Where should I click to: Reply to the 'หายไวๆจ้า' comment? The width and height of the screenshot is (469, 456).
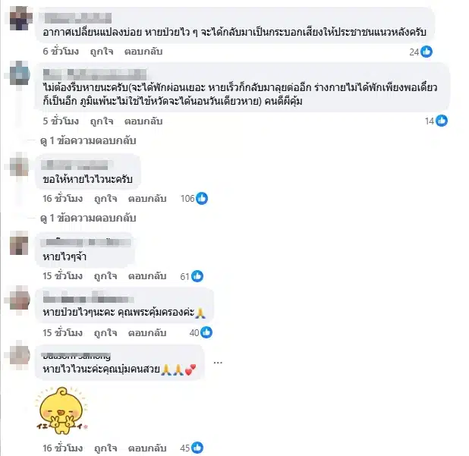pos(147,276)
